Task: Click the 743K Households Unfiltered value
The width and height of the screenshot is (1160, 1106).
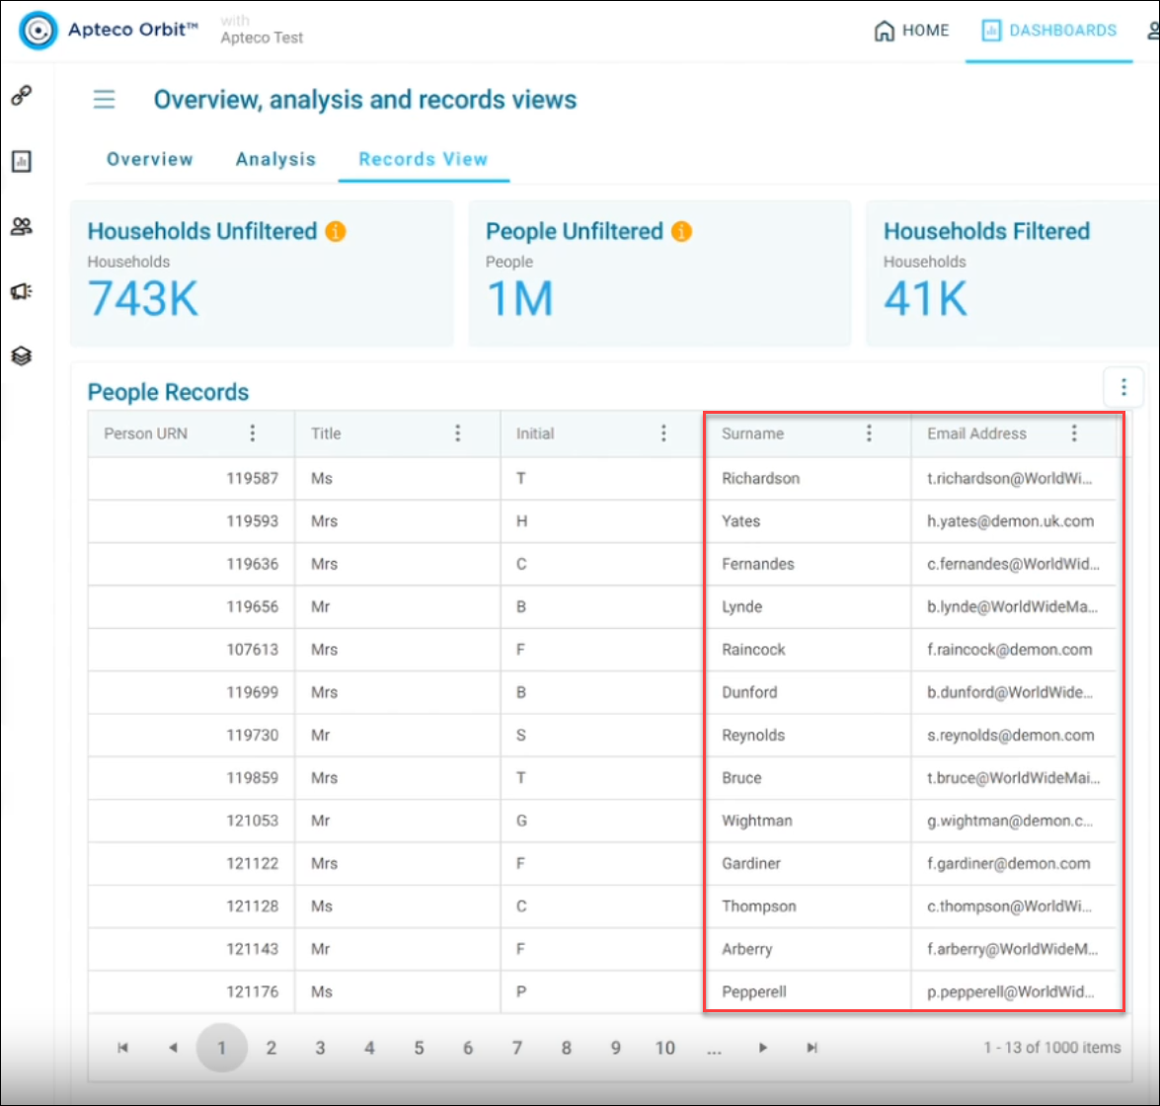Action: [143, 299]
